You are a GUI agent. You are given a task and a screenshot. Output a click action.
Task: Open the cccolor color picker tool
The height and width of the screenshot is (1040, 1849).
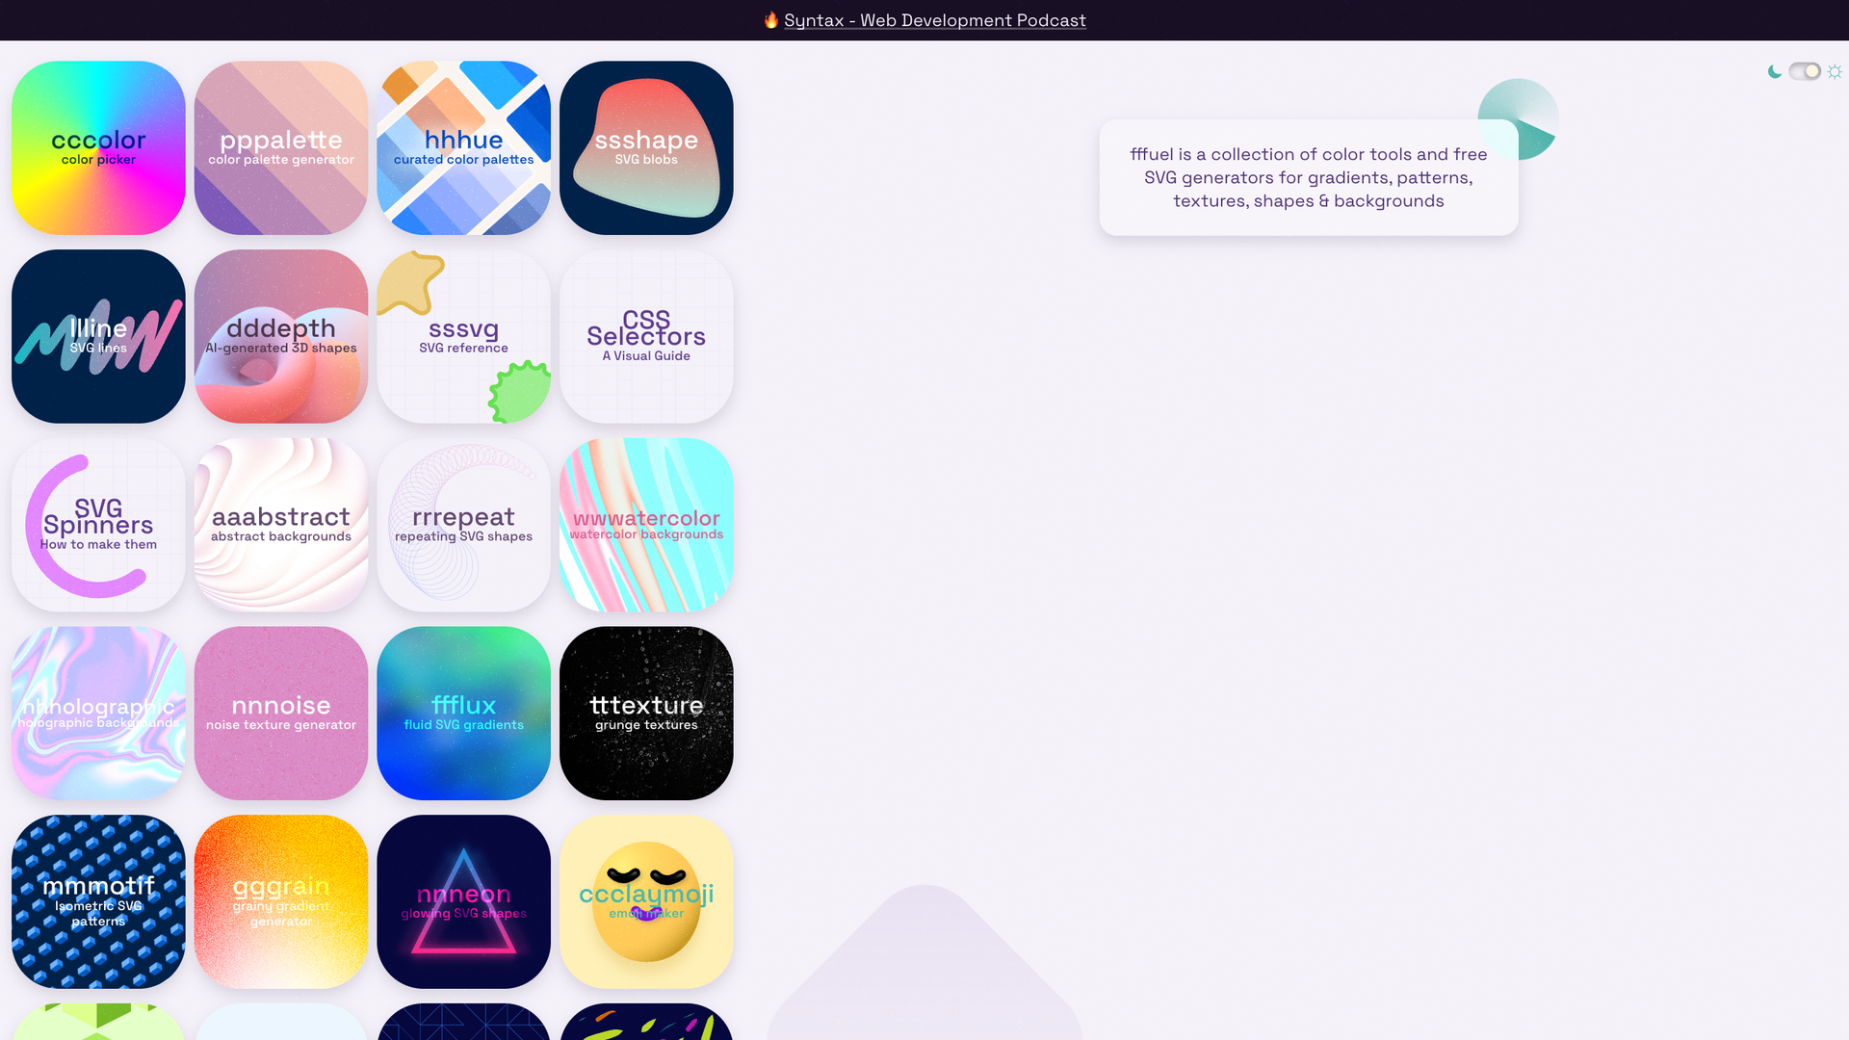[97, 147]
